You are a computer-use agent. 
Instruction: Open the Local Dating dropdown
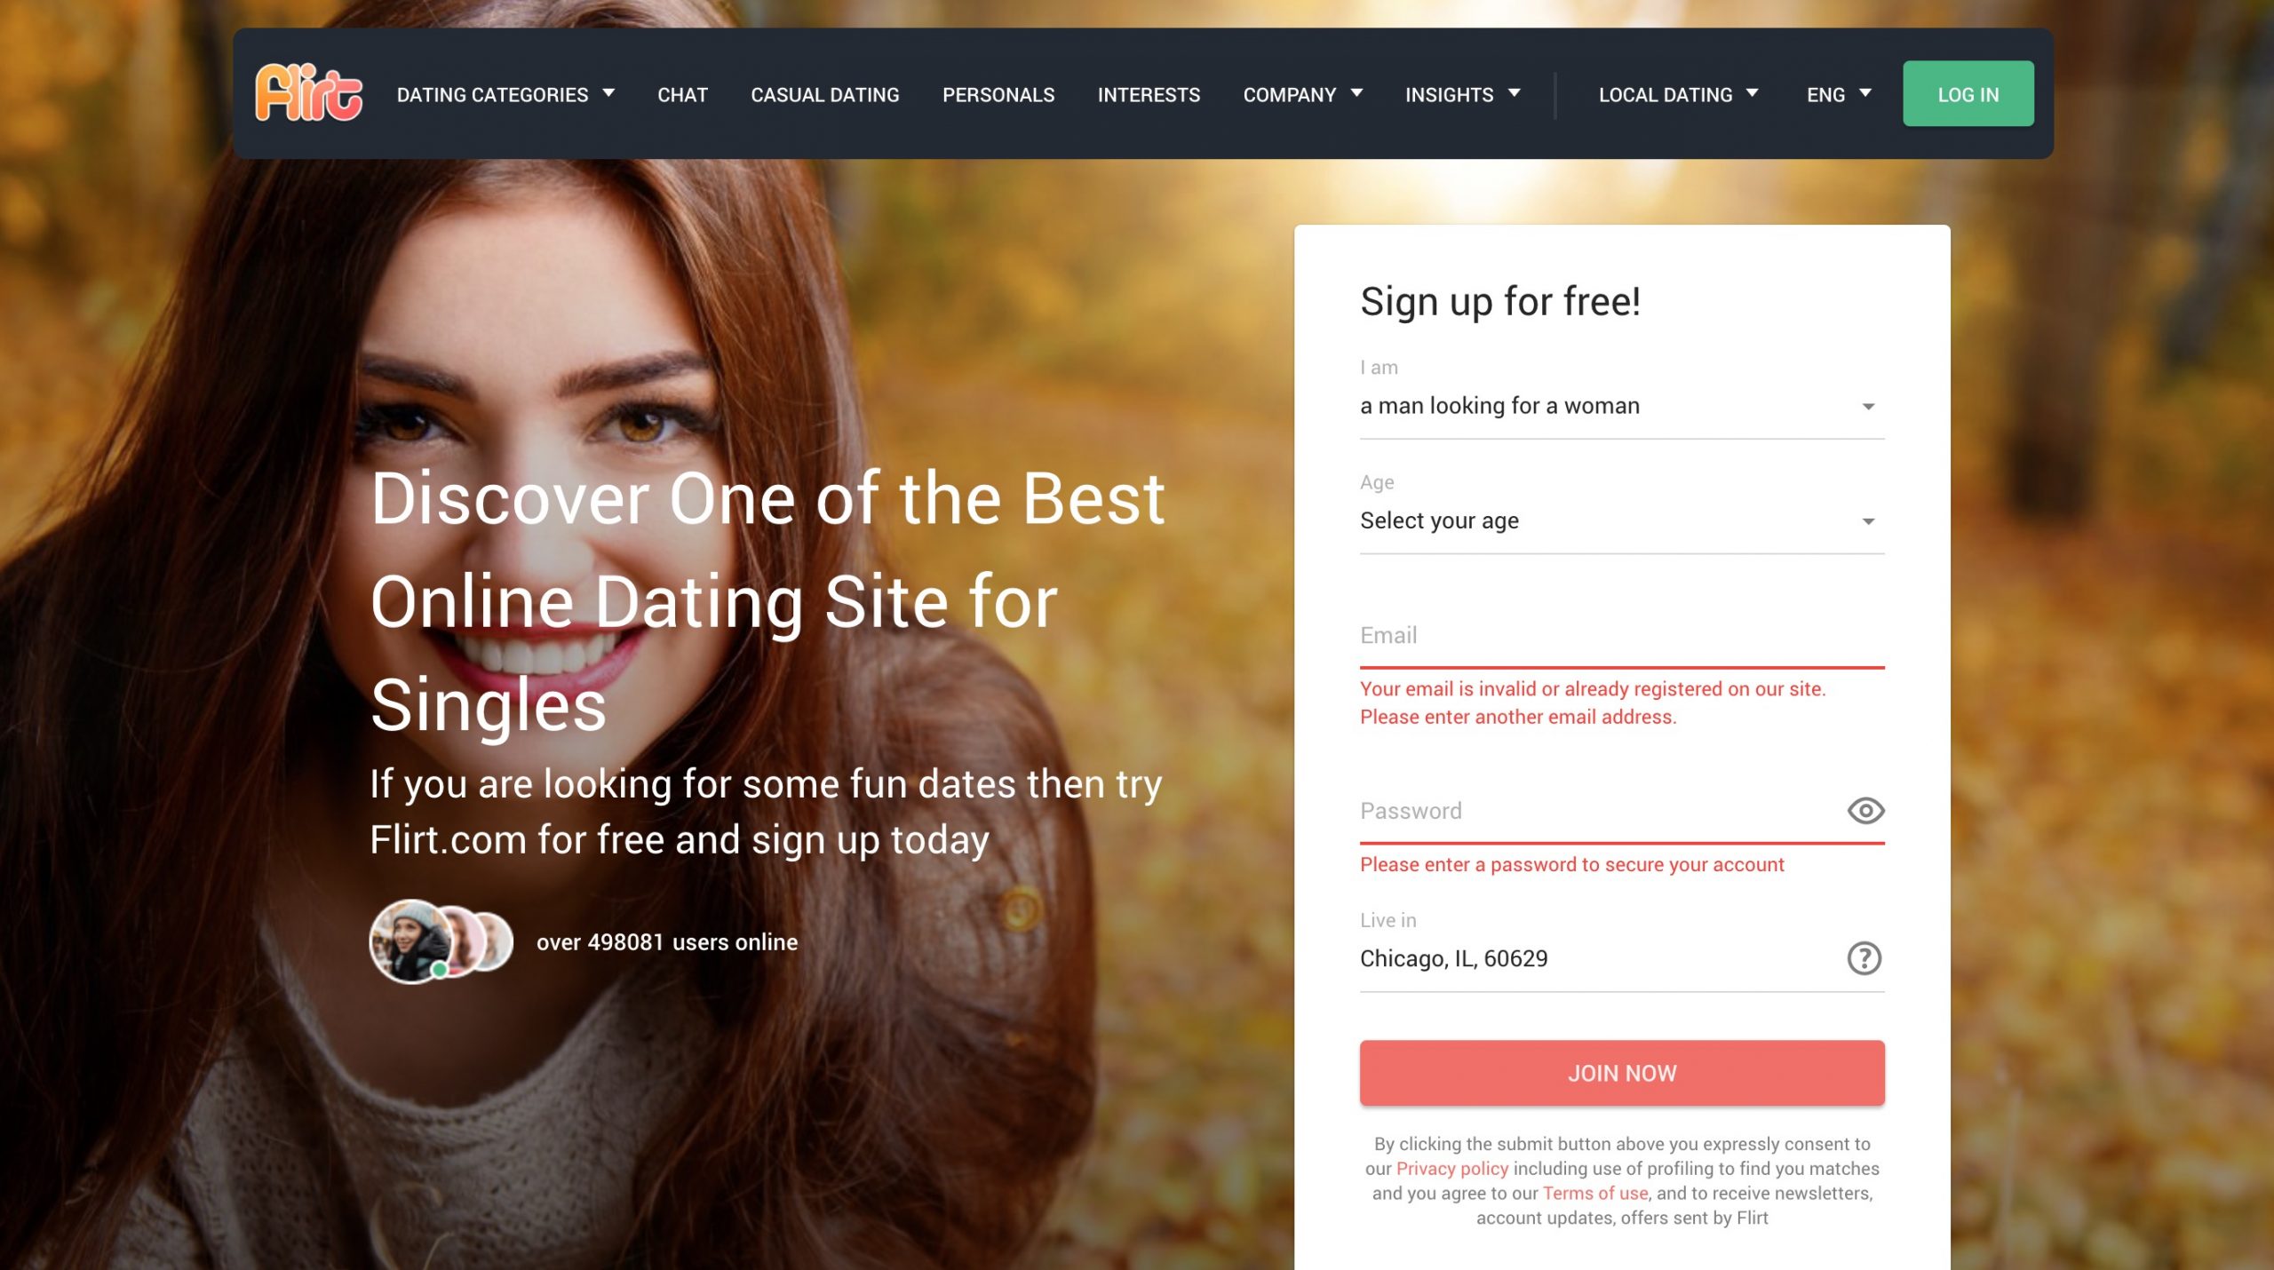point(1678,94)
